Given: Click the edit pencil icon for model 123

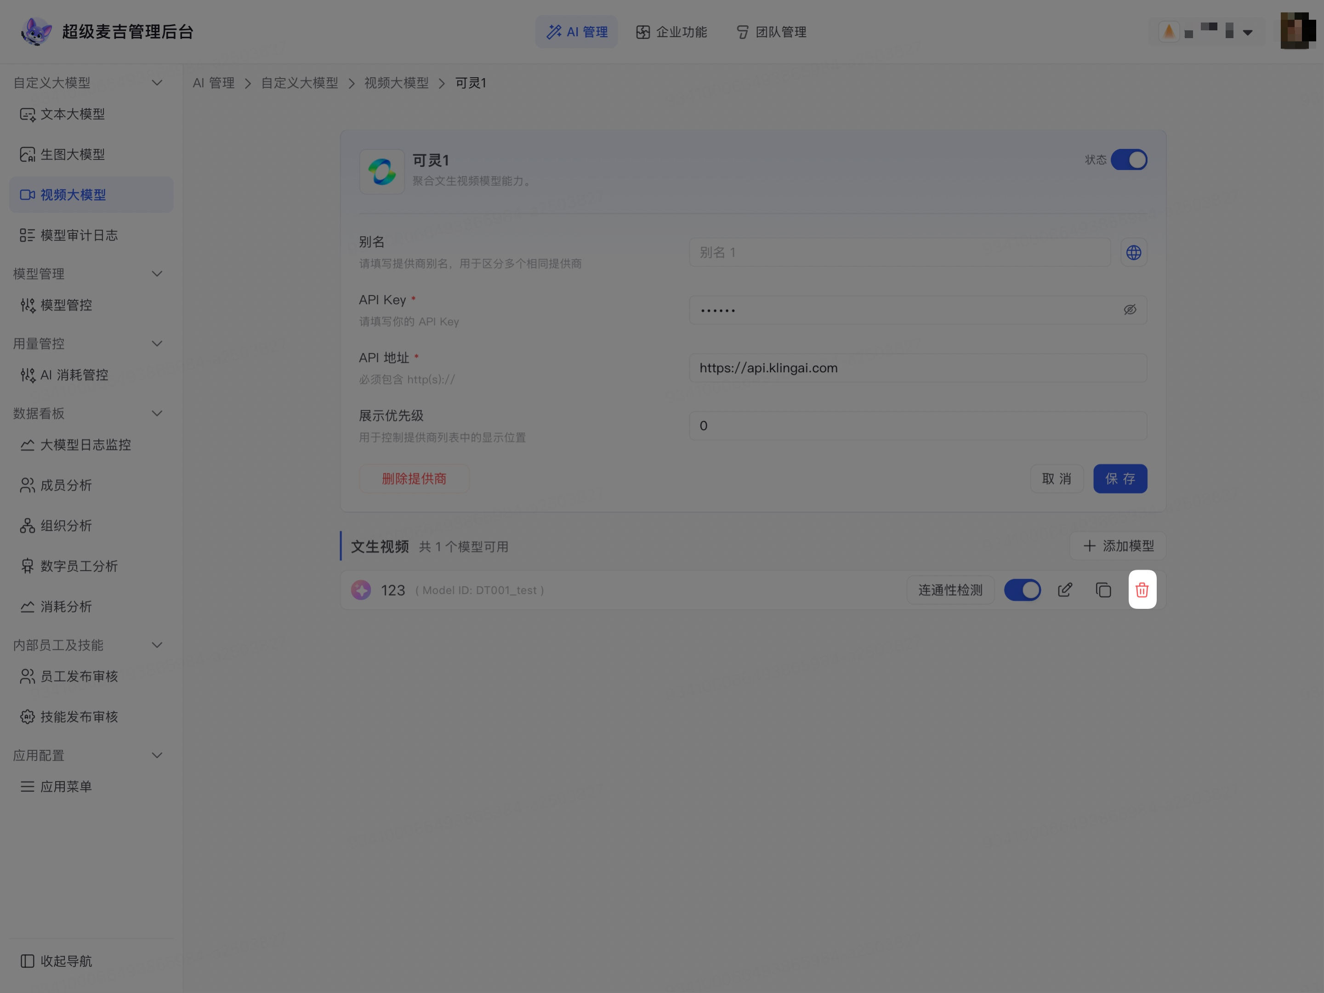Looking at the screenshot, I should click(x=1065, y=590).
